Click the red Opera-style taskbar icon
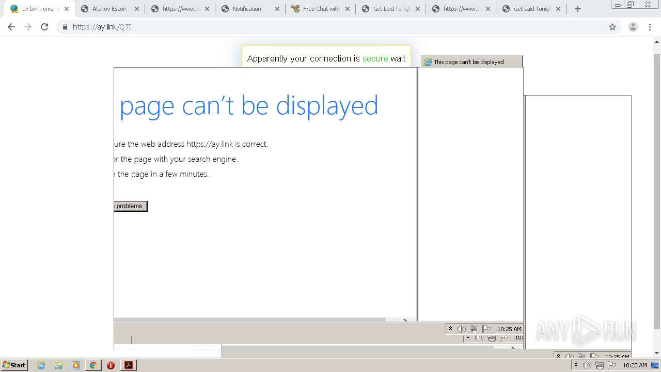The height and width of the screenshot is (372, 661). pos(111,365)
